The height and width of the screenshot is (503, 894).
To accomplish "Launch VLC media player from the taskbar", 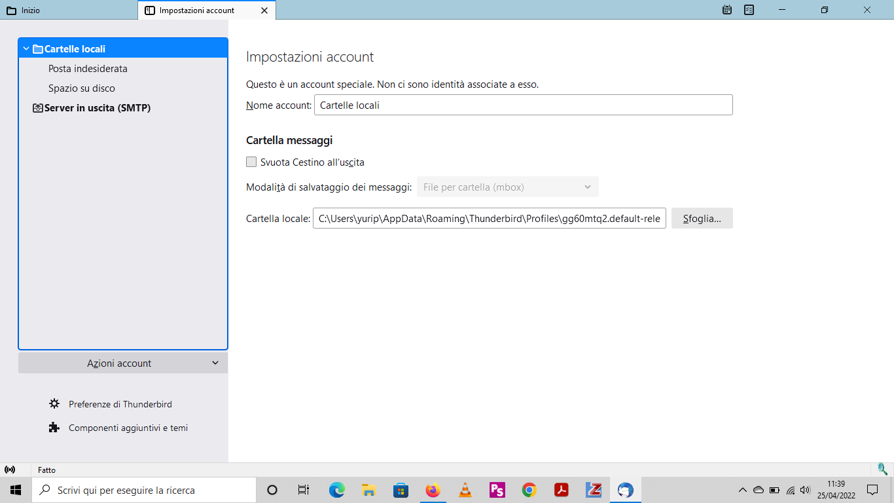I will point(465,490).
